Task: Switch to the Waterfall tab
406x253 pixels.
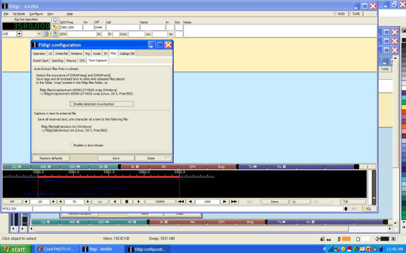Action: coord(61,54)
